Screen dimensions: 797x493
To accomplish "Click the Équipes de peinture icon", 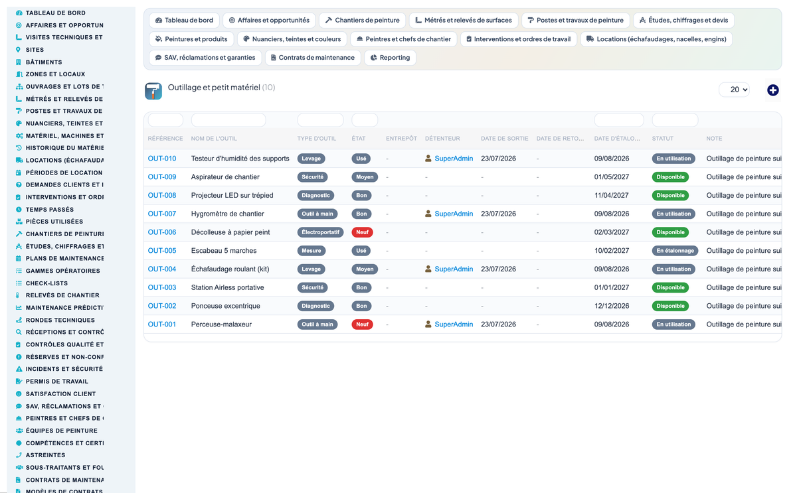I will 19,431.
